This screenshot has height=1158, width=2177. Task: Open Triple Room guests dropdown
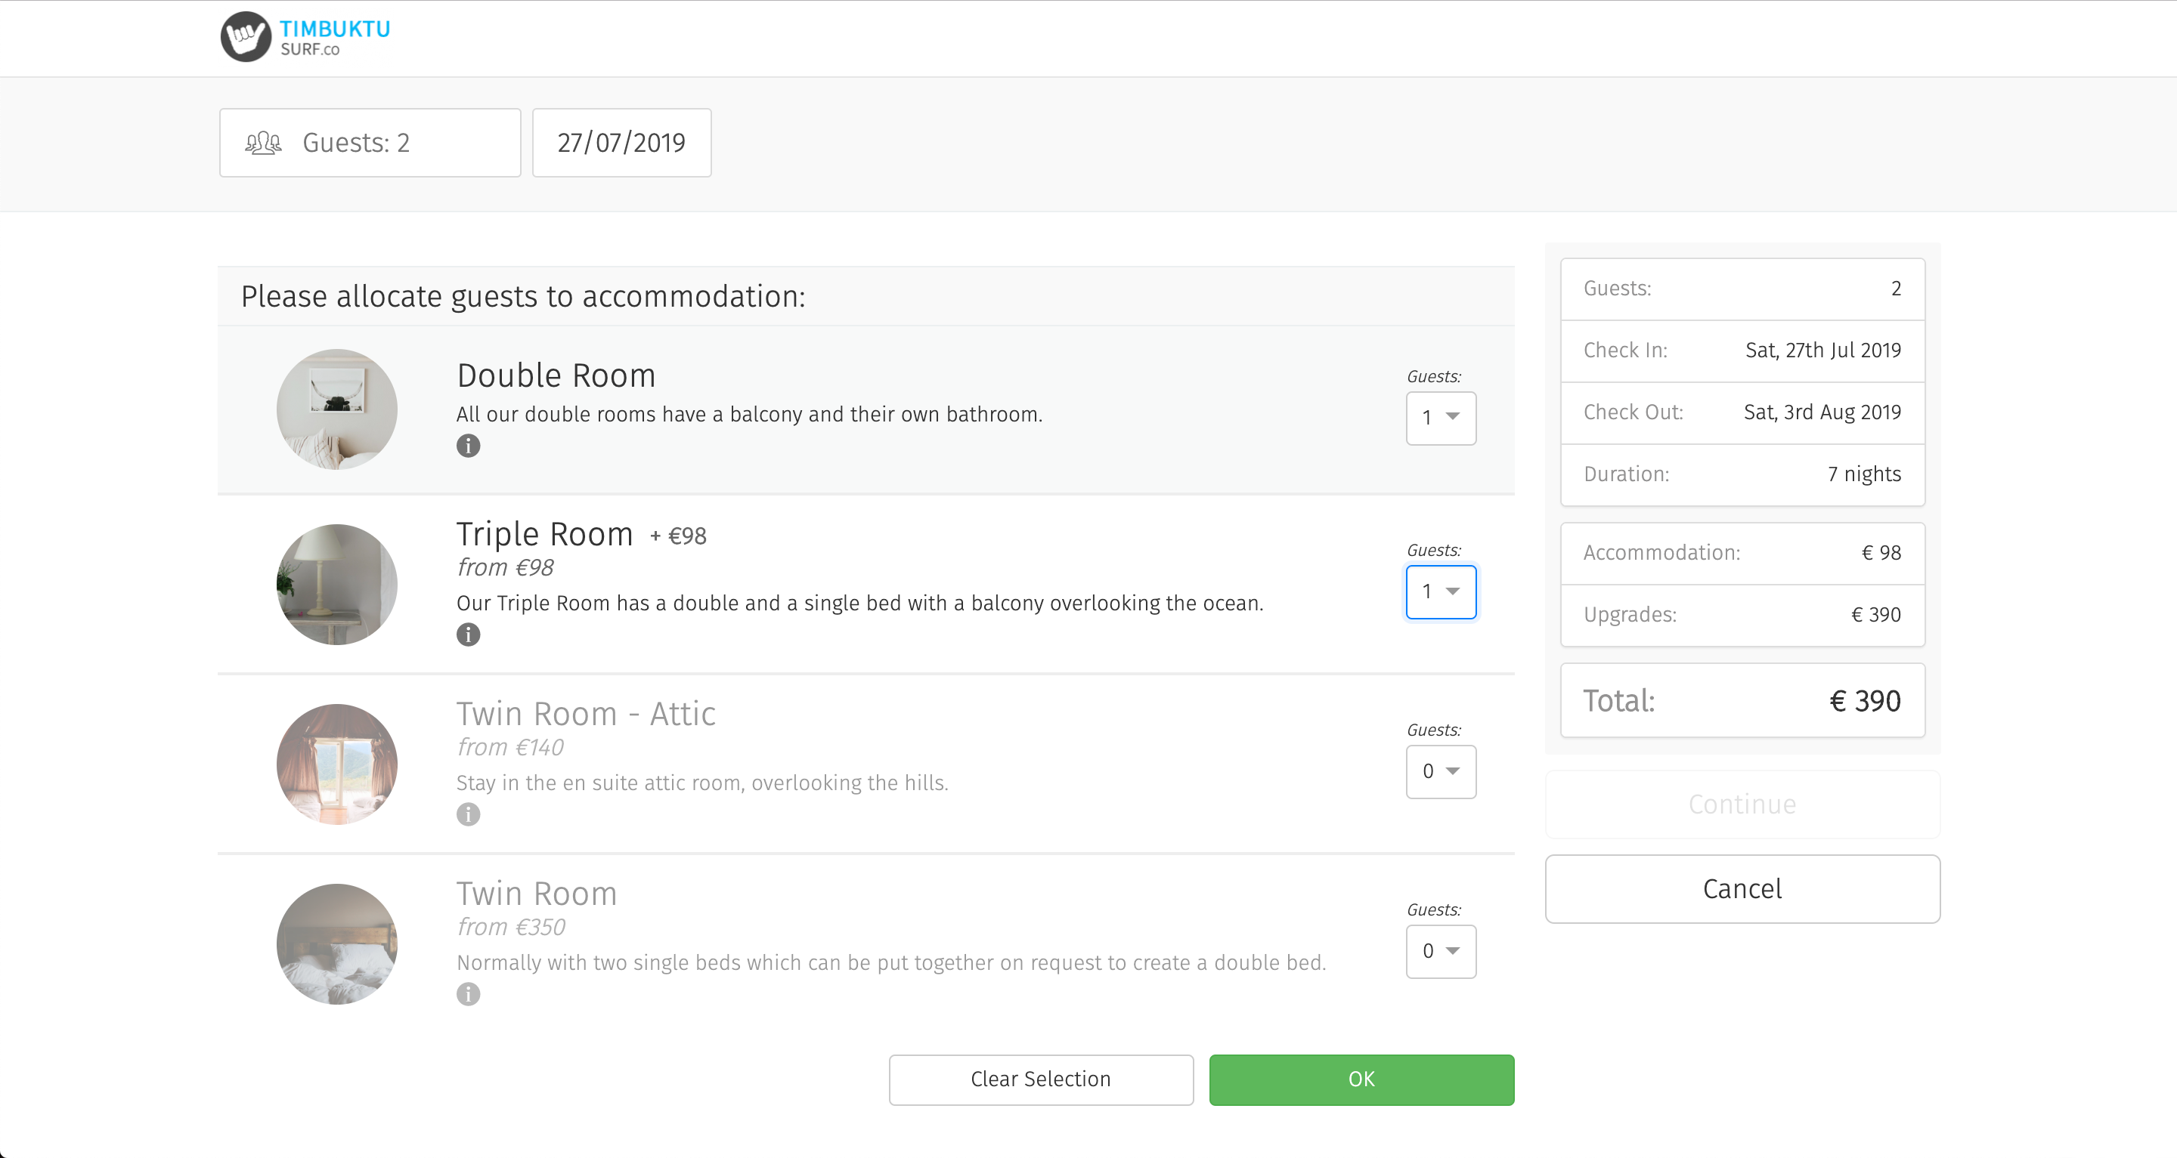(1440, 592)
